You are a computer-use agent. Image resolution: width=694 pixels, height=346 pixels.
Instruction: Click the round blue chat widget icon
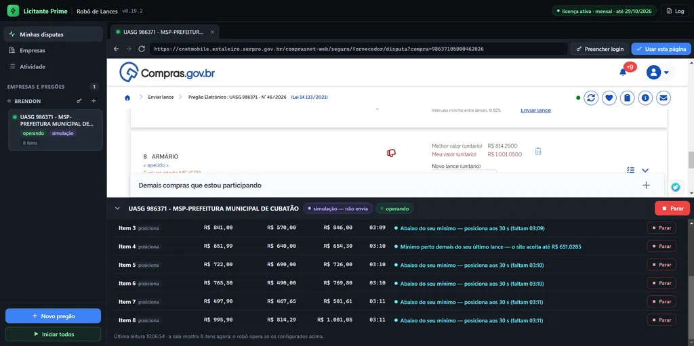676,187
